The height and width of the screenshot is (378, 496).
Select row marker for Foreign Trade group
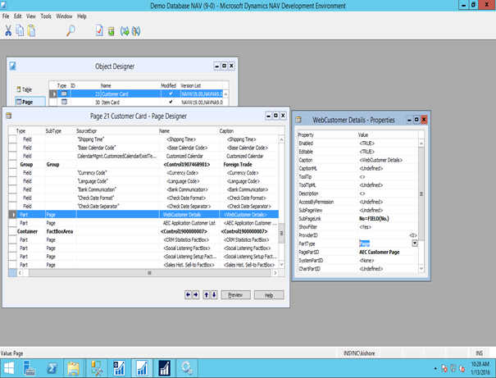point(12,165)
